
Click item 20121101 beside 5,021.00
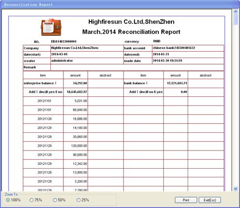click(44, 101)
